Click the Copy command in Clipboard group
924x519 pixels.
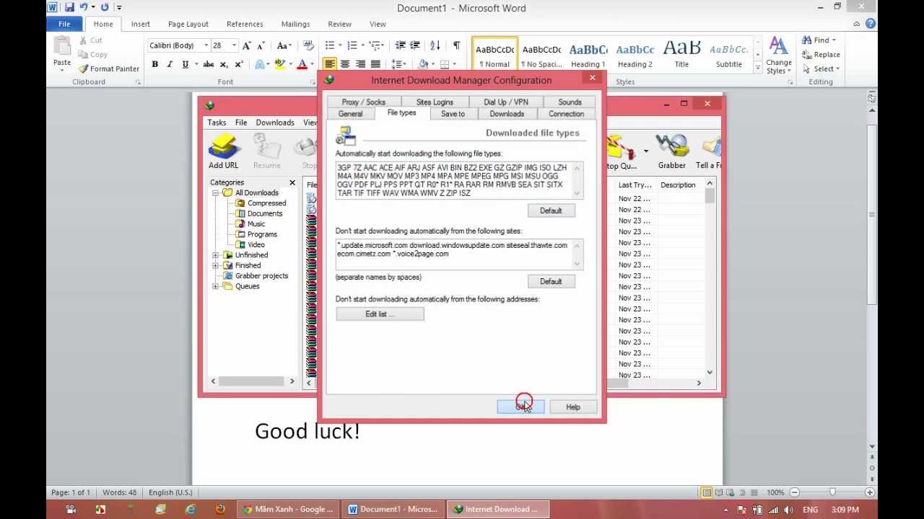point(93,54)
